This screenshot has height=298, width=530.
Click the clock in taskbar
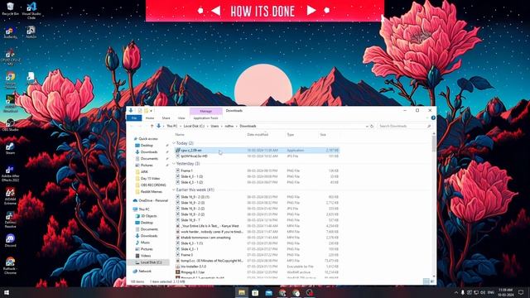506,292
